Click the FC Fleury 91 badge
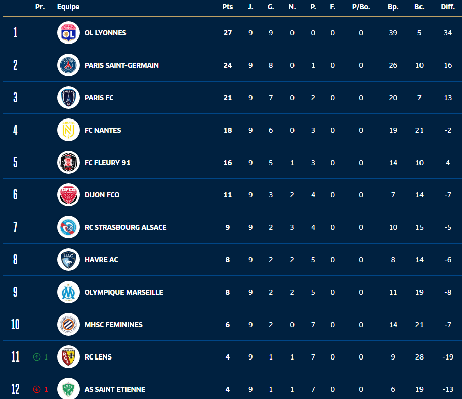Image resolution: width=462 pixels, height=399 pixels. click(68, 163)
